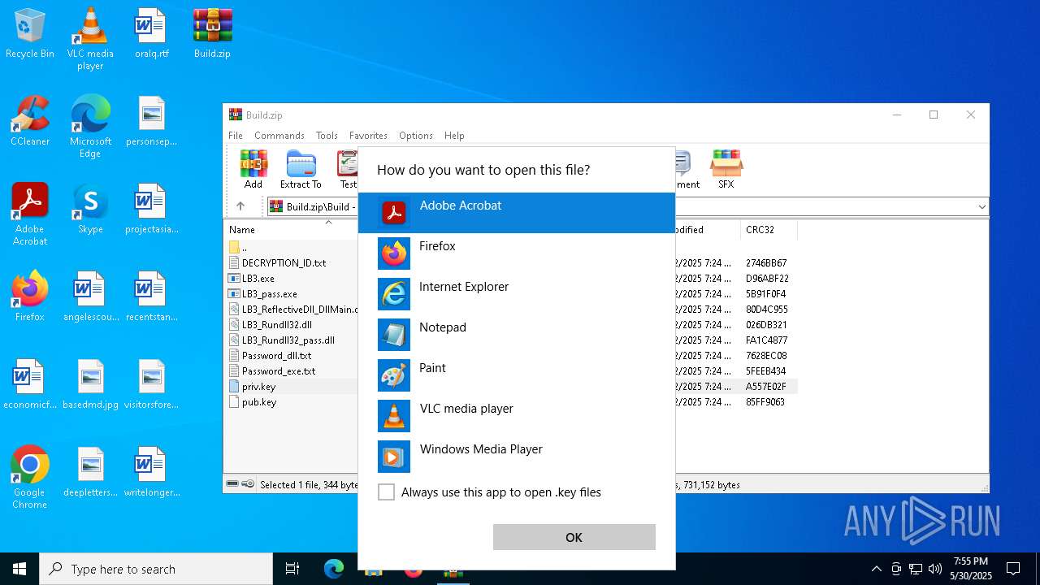Expand the WinRAR address path dropdown
The height and width of the screenshot is (585, 1040).
point(981,207)
